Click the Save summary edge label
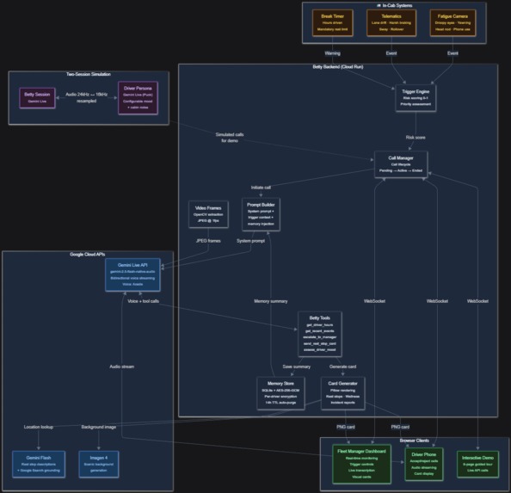The image size is (511, 493). pos(297,367)
